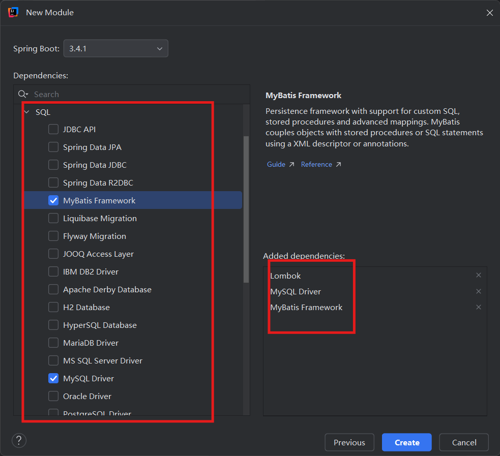This screenshot has height=456, width=500.
Task: Select Spring Data R2DBC checkbox
Action: 53,183
